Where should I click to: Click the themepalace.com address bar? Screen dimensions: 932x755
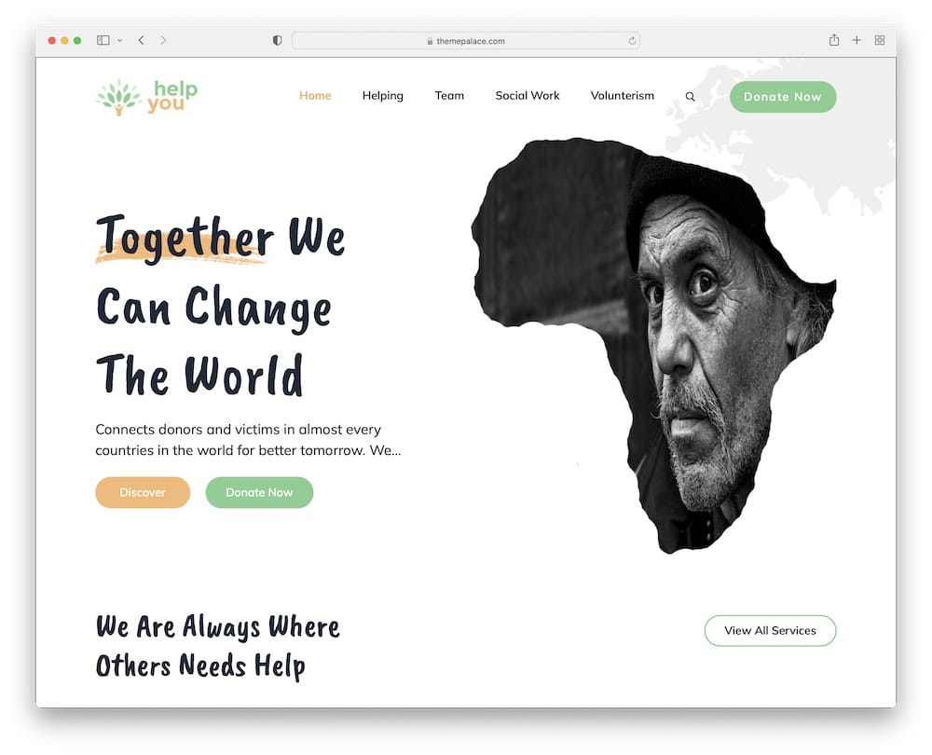466,41
